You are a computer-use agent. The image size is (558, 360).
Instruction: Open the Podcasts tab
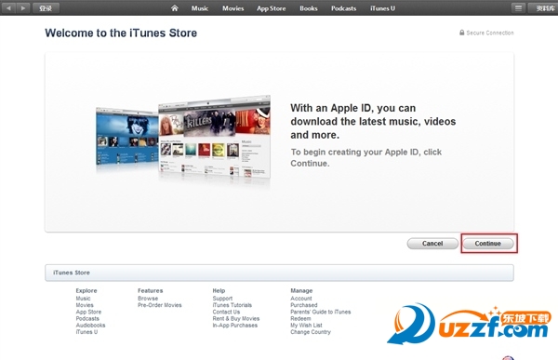(x=343, y=8)
